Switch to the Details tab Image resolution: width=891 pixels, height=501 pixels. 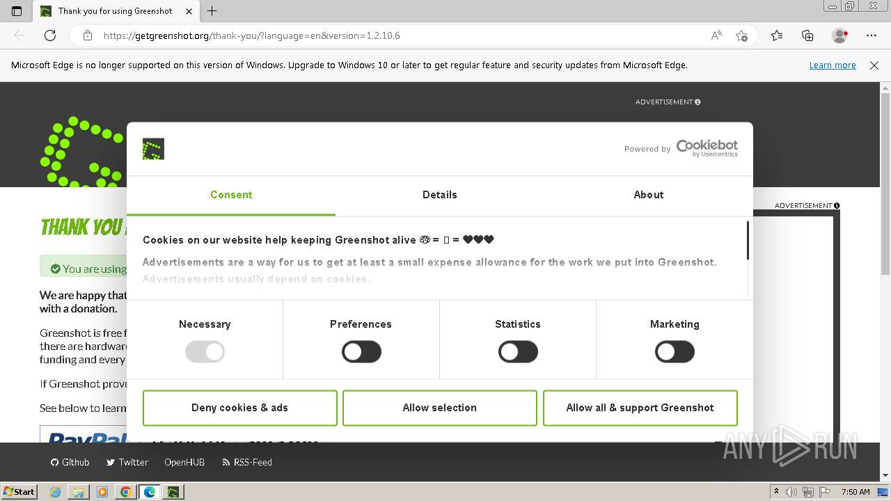tap(440, 195)
